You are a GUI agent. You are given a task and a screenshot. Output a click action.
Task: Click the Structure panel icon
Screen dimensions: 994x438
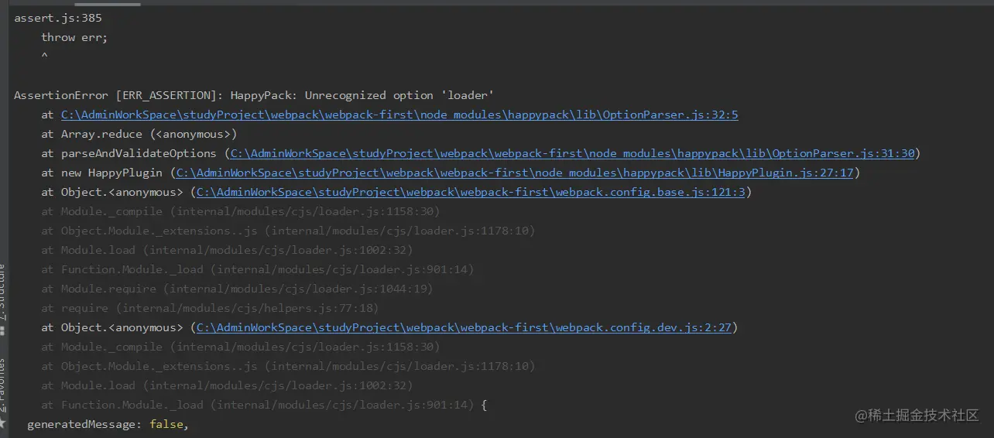3,331
